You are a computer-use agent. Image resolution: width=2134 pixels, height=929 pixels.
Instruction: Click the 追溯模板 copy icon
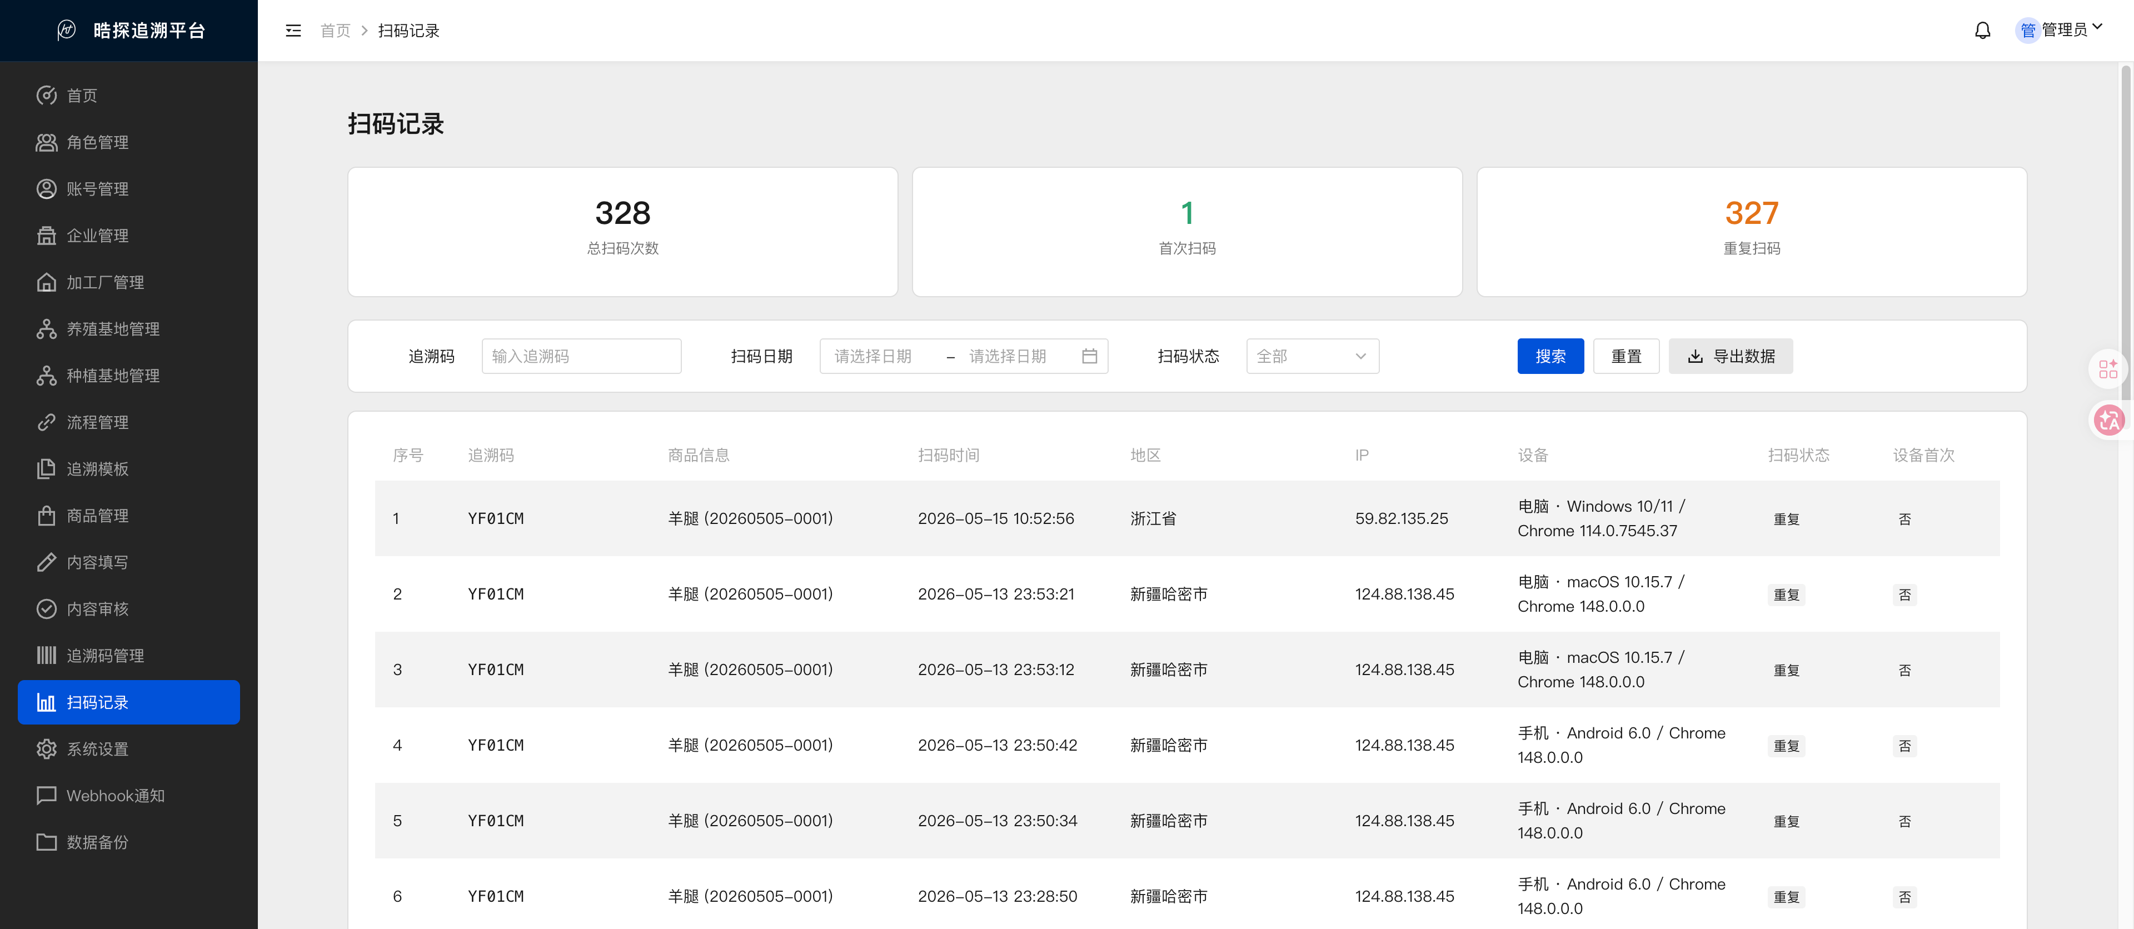point(46,468)
